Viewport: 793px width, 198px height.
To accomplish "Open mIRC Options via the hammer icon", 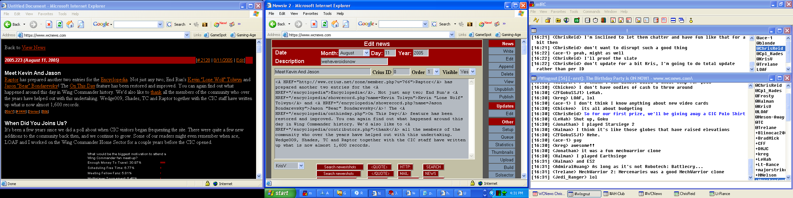I will coord(548,20).
